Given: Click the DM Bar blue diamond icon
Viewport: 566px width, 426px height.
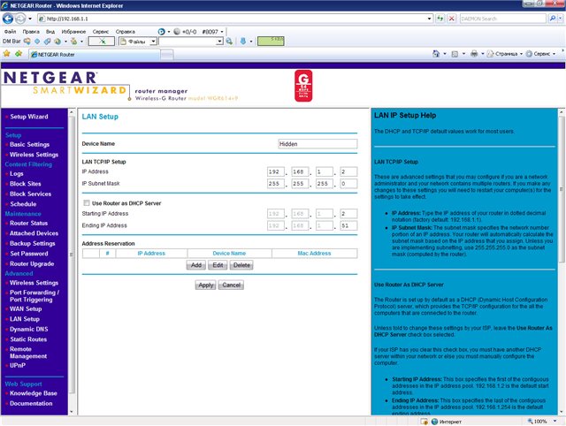Looking at the screenshot, I should click(x=37, y=42).
